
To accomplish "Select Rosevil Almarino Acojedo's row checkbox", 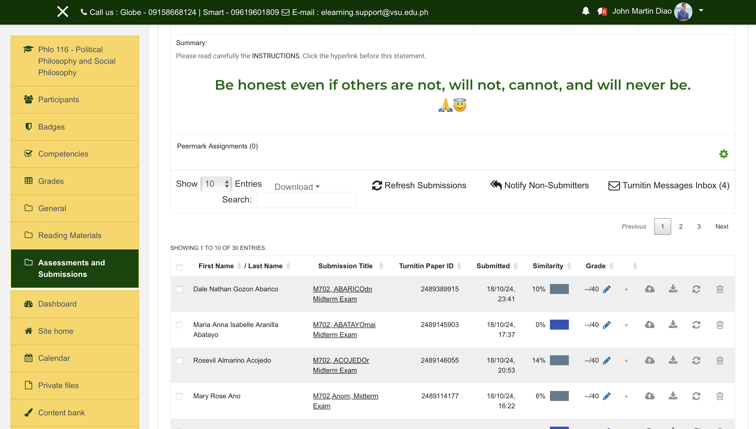I will [x=179, y=360].
